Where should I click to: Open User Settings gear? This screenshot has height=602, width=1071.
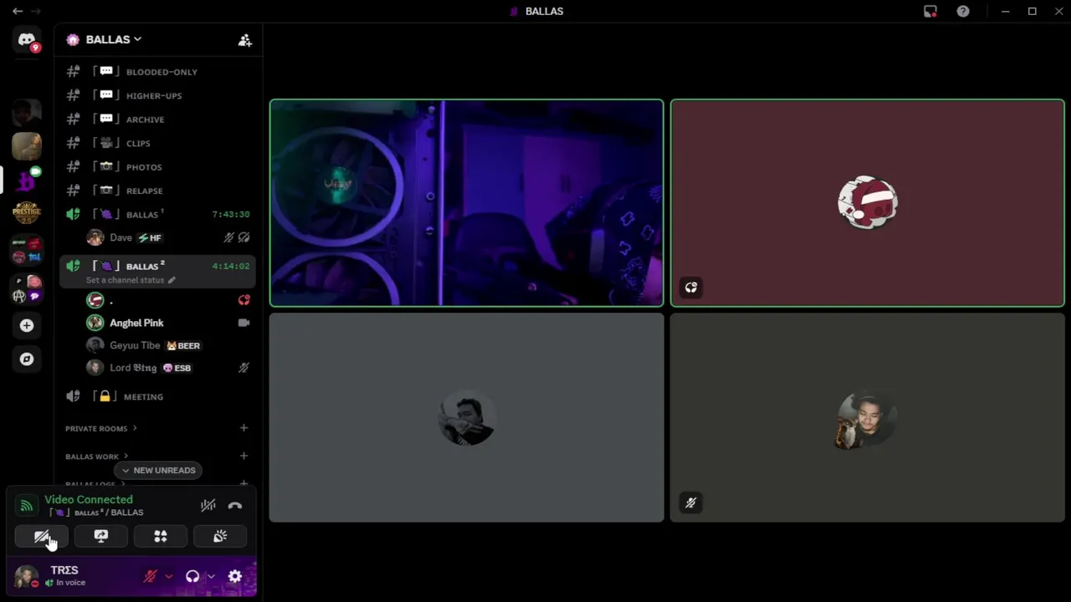tap(235, 576)
